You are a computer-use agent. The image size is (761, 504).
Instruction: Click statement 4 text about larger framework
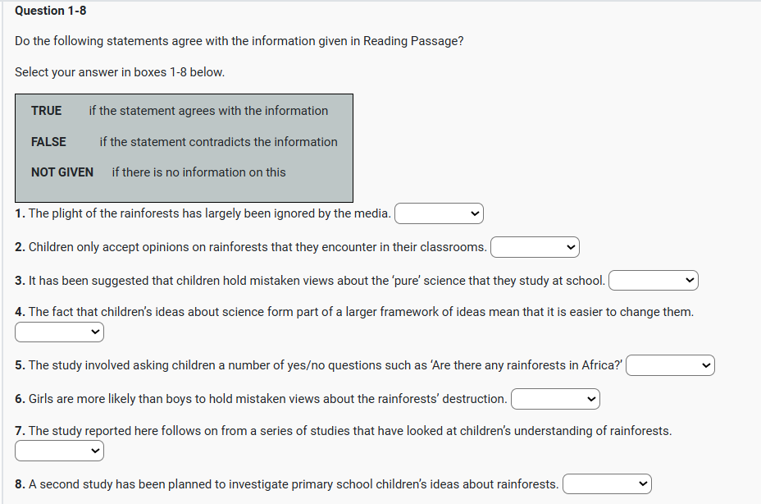coord(354,312)
